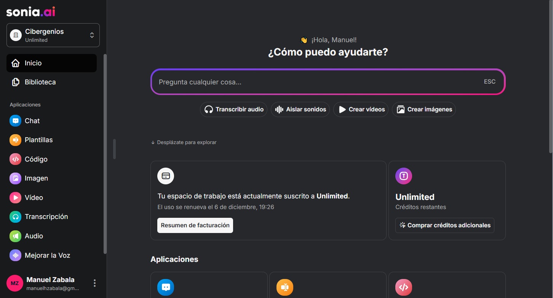This screenshot has width=553, height=298.
Task: Open Resumen de facturación
Action: pyautogui.click(x=195, y=225)
